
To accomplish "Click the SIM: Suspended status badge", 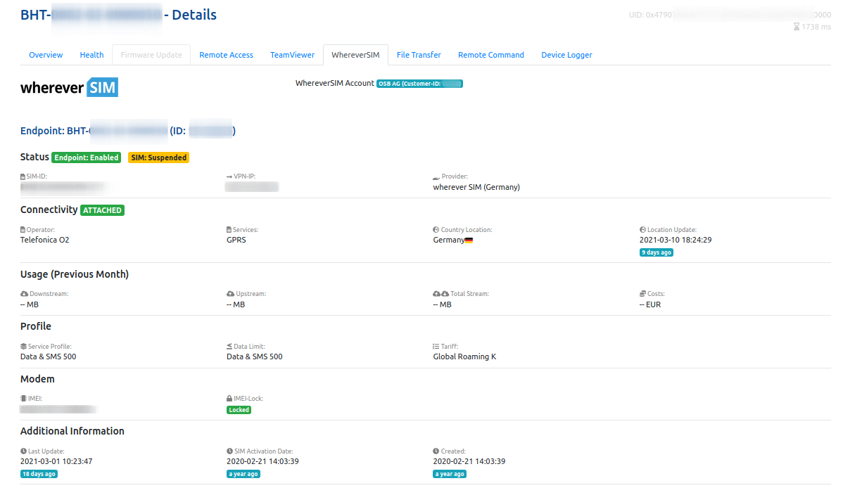I will [158, 157].
